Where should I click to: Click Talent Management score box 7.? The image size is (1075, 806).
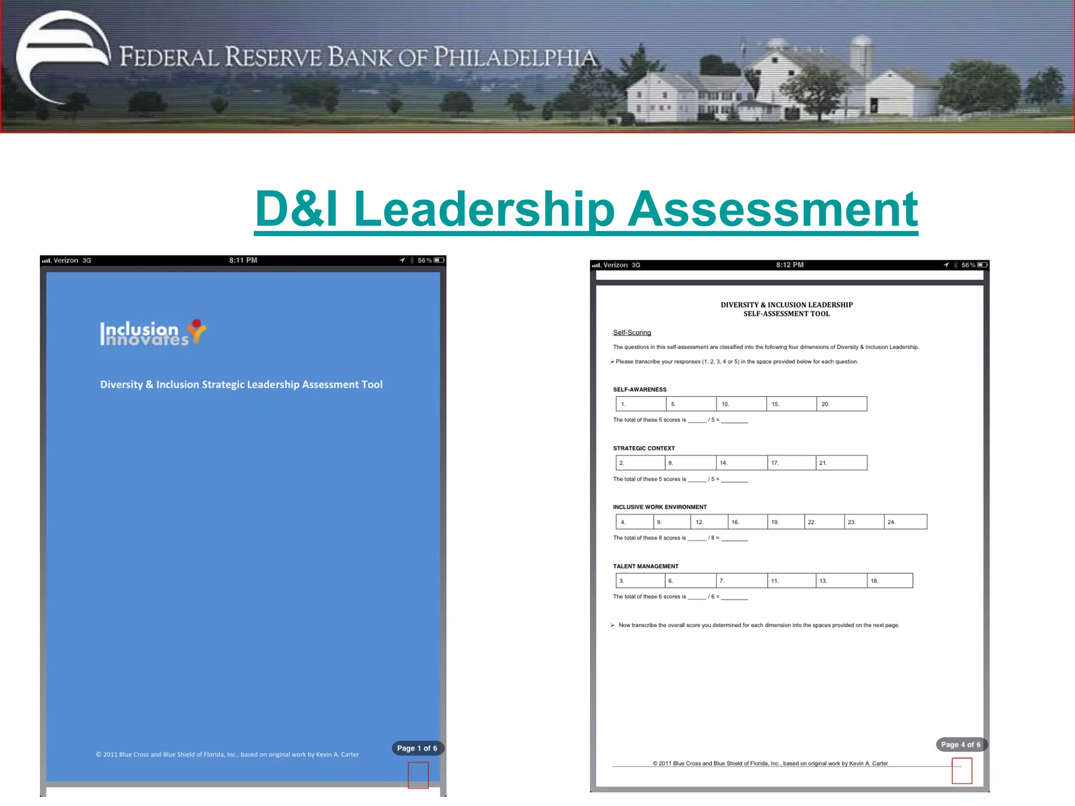pyautogui.click(x=742, y=581)
